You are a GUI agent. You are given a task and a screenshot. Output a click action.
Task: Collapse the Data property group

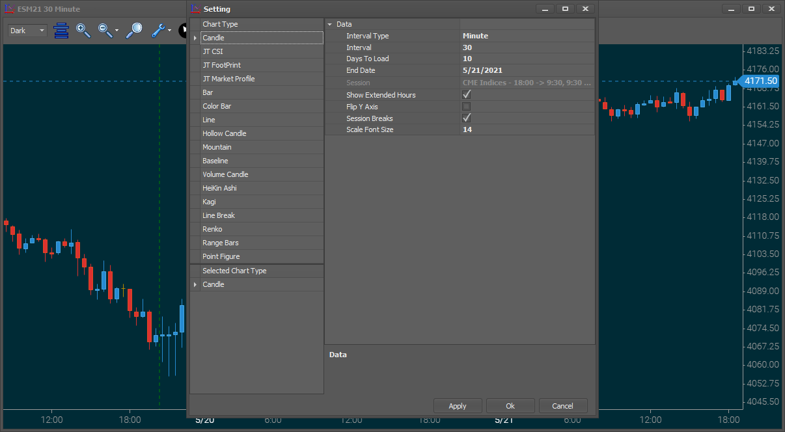click(x=330, y=24)
